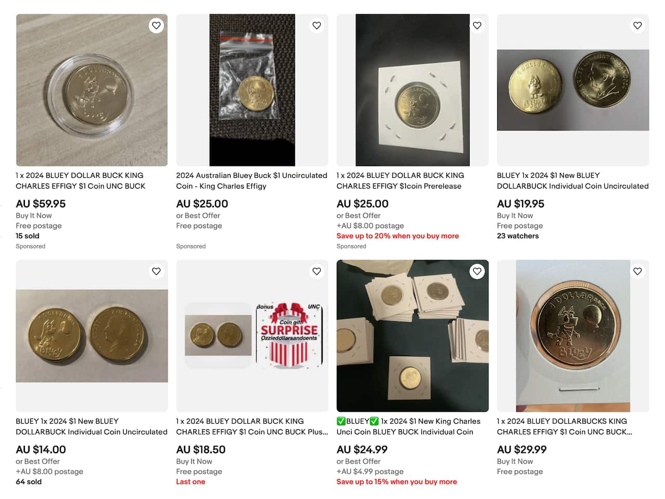Image resolution: width=665 pixels, height=499 pixels.
Task: Favourite the coin in zip bag listing
Action: point(317,25)
